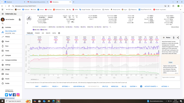The height and width of the screenshot is (103, 184).
Task: Collapse the Notes panel with arrow
Action: 163,37
